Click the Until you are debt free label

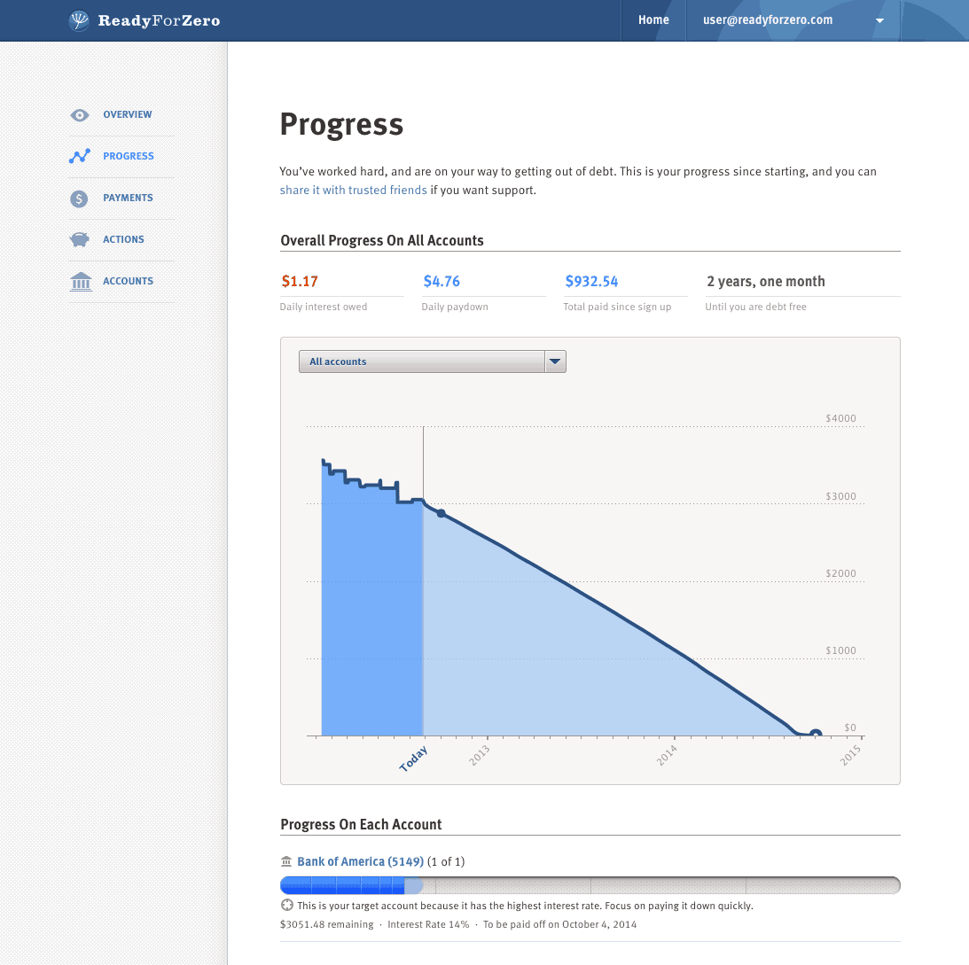coord(756,307)
